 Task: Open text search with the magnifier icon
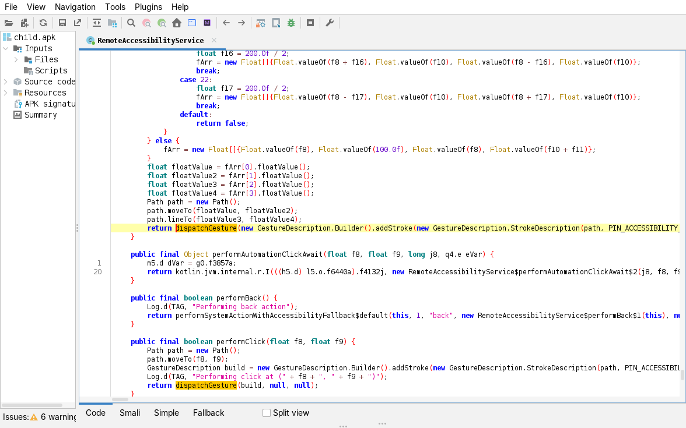tap(131, 23)
